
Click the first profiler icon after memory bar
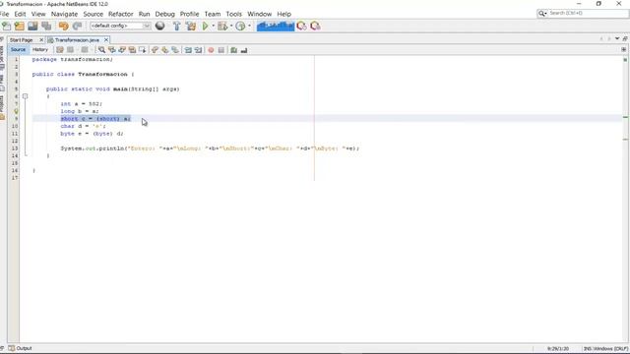tap(302, 27)
